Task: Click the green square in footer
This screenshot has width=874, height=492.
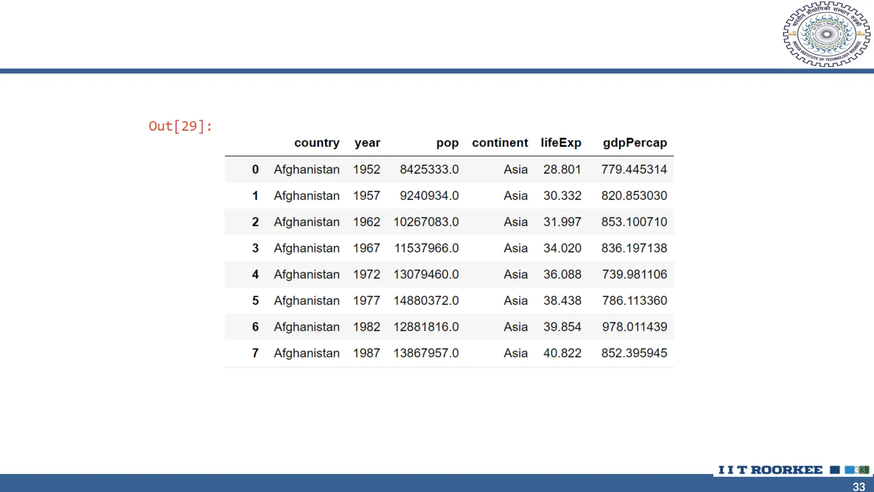Action: click(x=865, y=470)
